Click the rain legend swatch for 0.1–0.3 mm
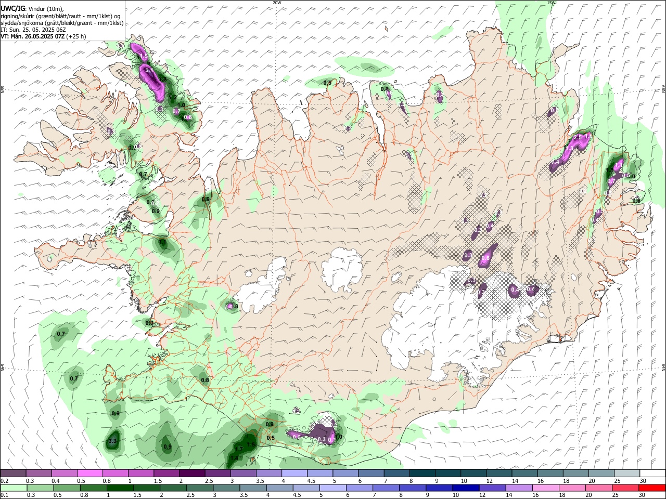The height and width of the screenshot is (499, 666). click(14, 488)
